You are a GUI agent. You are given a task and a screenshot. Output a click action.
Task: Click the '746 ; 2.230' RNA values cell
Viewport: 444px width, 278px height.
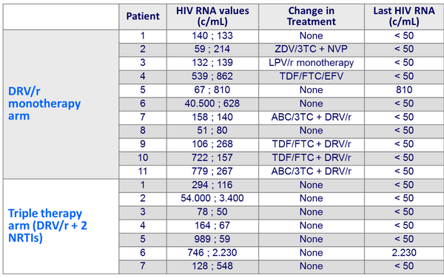(212, 252)
